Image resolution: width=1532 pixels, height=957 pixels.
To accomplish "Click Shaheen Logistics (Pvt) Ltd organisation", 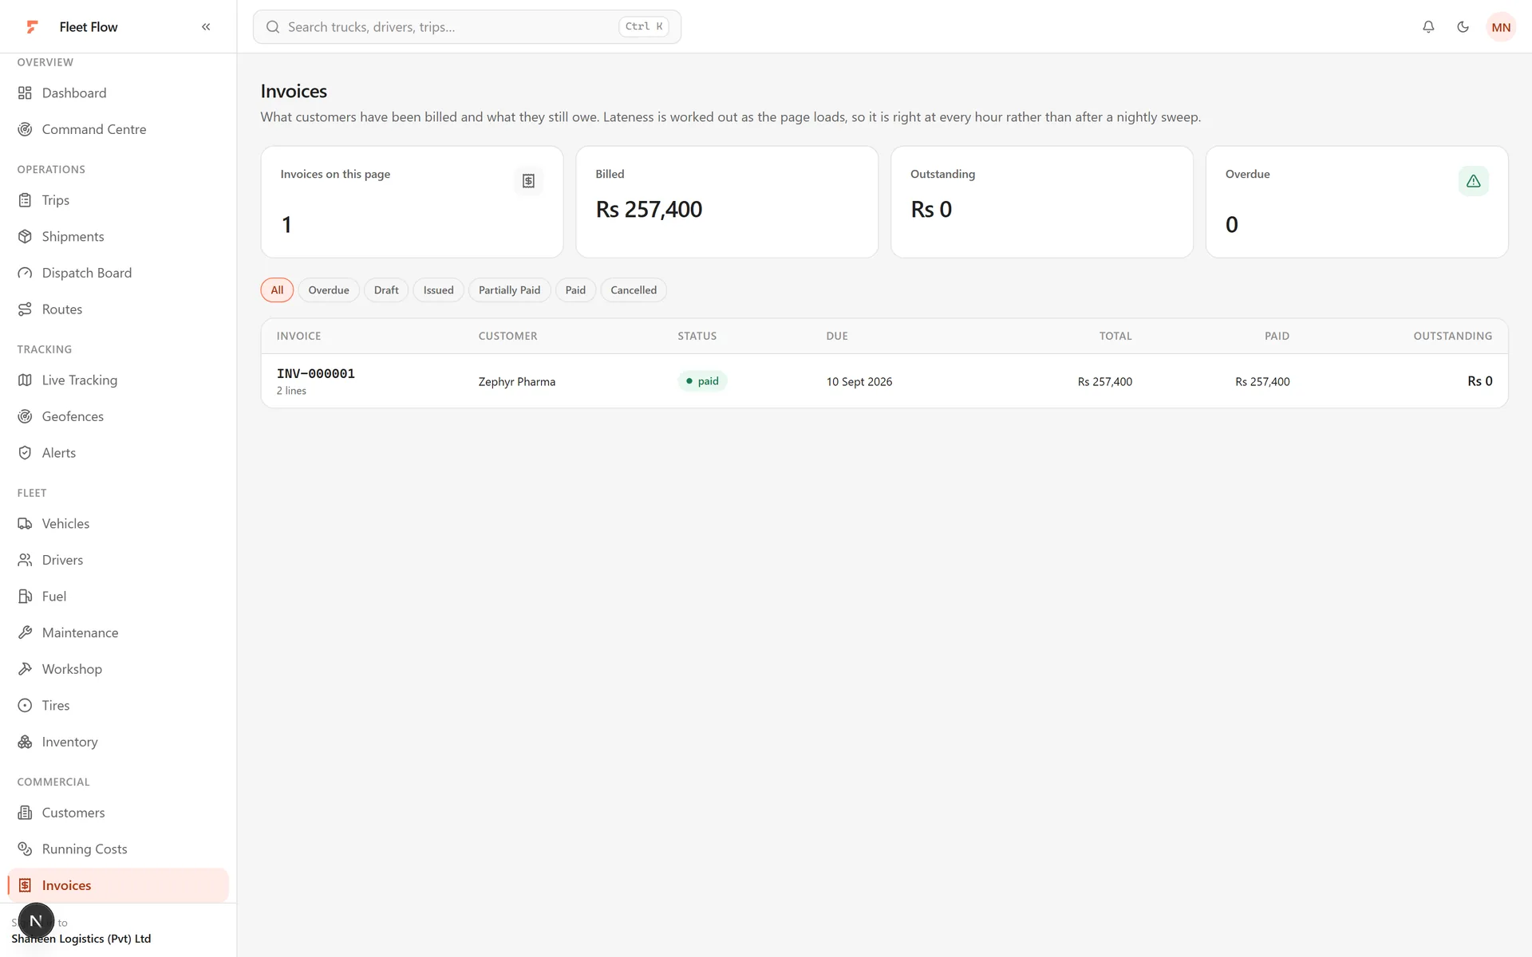I will pos(81,939).
